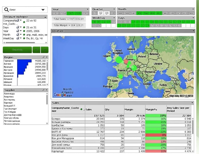Sort table by Sales column header
Image resolution: width=199 pixels, height=154 pixels.
tap(95, 109)
